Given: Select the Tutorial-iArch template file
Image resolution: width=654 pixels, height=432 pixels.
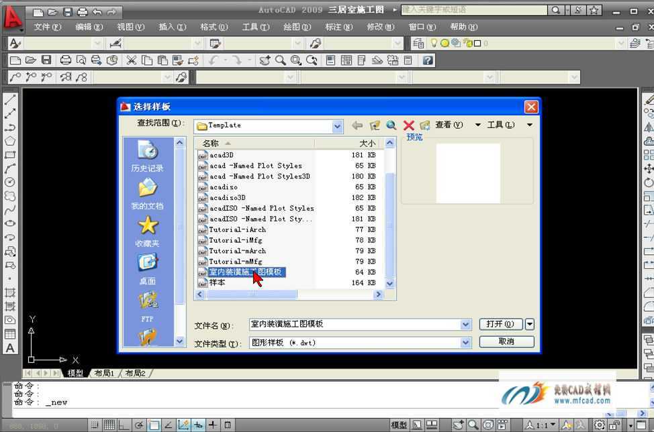Looking at the screenshot, I should tap(237, 229).
